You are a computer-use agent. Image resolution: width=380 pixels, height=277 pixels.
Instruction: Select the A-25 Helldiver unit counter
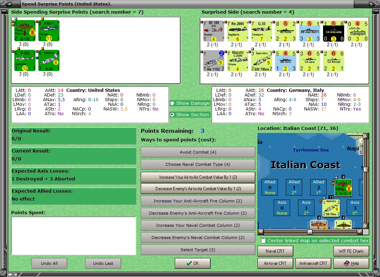(49, 60)
